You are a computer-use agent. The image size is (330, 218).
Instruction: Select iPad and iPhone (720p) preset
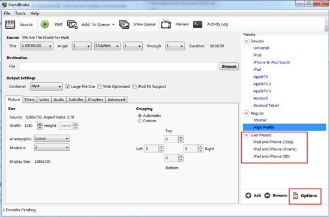273,142
